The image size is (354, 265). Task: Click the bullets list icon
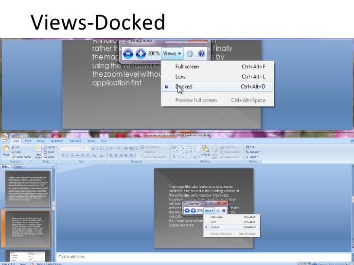pyautogui.click(x=111, y=149)
